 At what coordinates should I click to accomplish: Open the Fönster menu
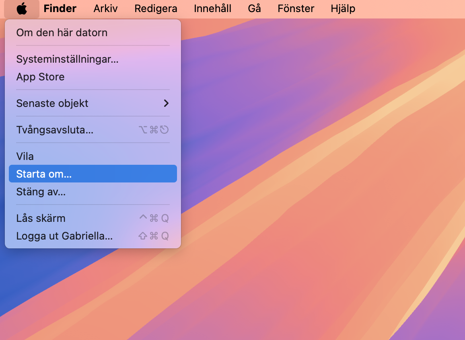(x=296, y=8)
